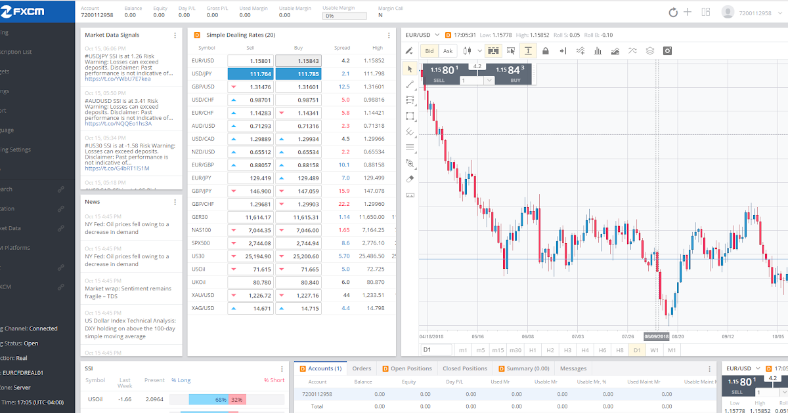
Task: Click the D1 timeframe input box
Action: coord(436,350)
